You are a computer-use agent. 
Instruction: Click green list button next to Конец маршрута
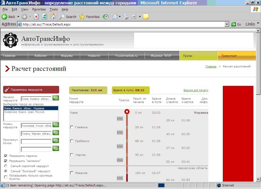[55, 125]
